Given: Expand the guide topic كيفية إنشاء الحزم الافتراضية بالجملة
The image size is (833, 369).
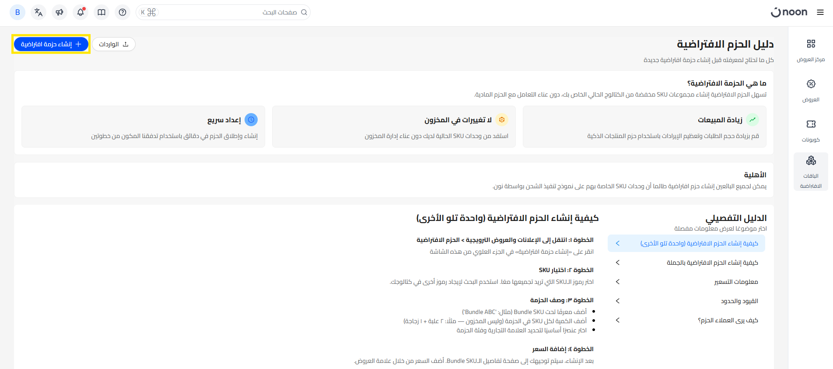Looking at the screenshot, I should pyautogui.click(x=686, y=262).
